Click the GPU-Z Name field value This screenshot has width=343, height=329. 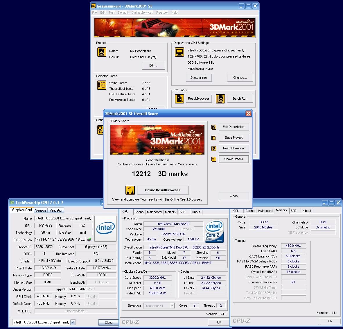[x=63, y=218]
